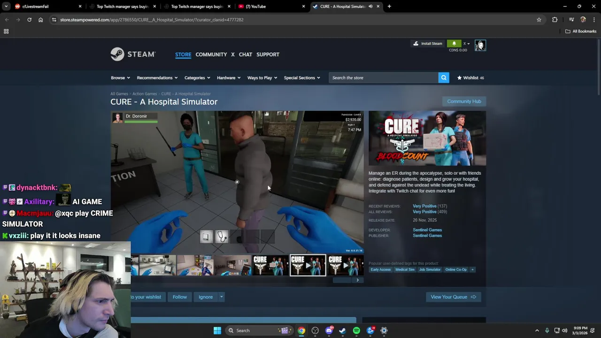Open recent reviews Very Positive link

click(x=424, y=206)
